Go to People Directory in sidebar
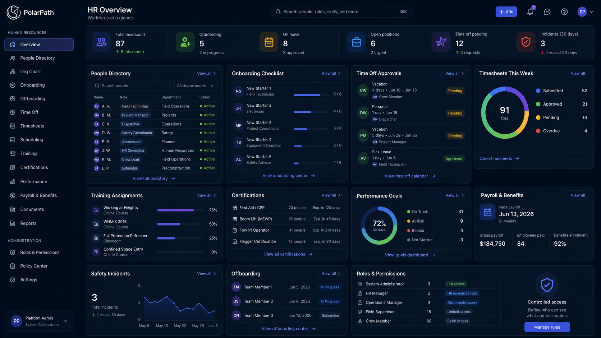The height and width of the screenshot is (338, 601). coord(39,58)
